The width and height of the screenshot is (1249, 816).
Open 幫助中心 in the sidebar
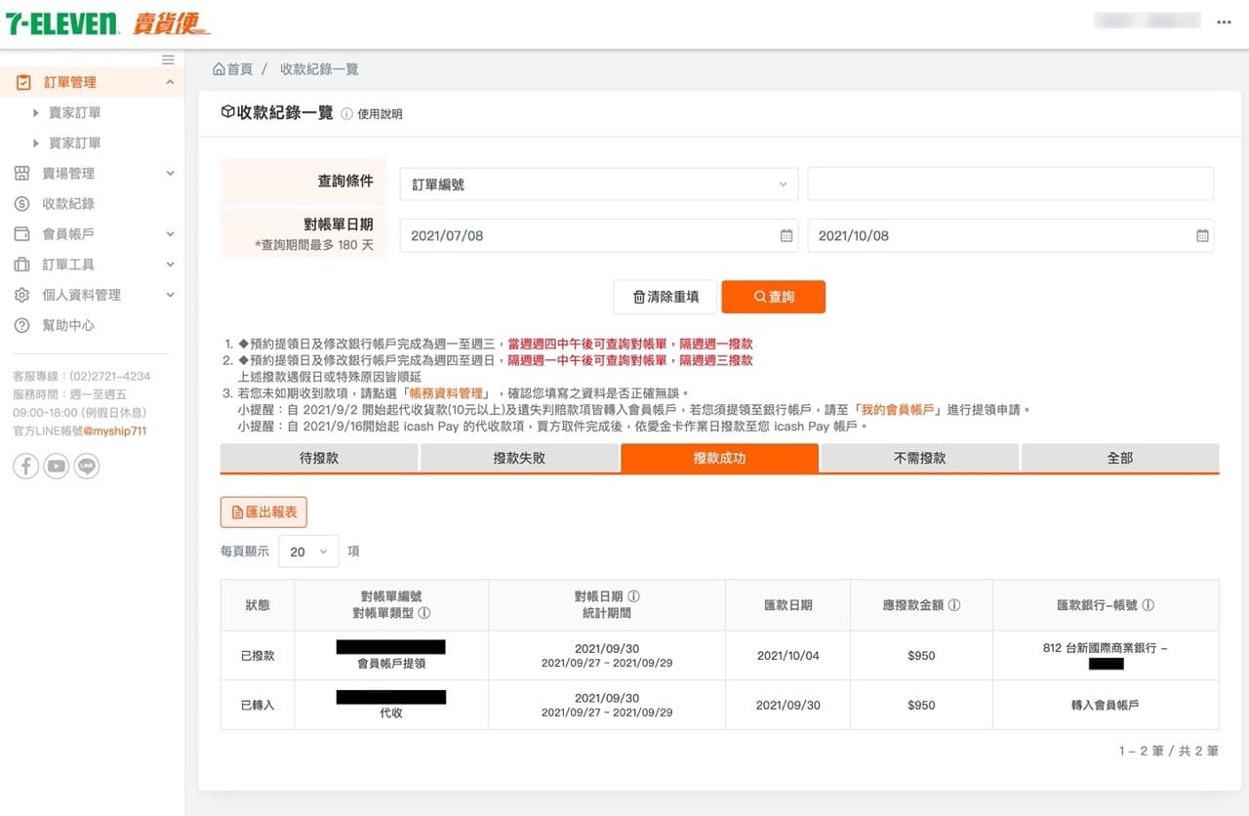pos(68,325)
